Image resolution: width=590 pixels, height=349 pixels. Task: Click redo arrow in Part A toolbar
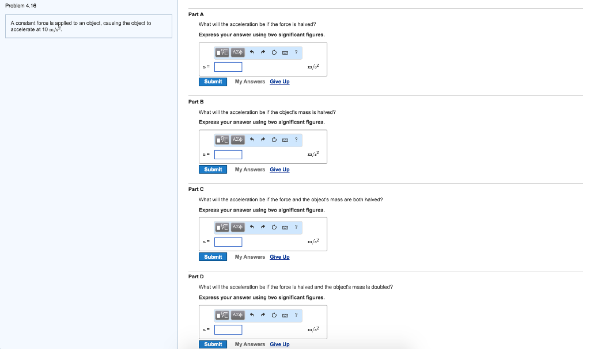pyautogui.click(x=263, y=52)
